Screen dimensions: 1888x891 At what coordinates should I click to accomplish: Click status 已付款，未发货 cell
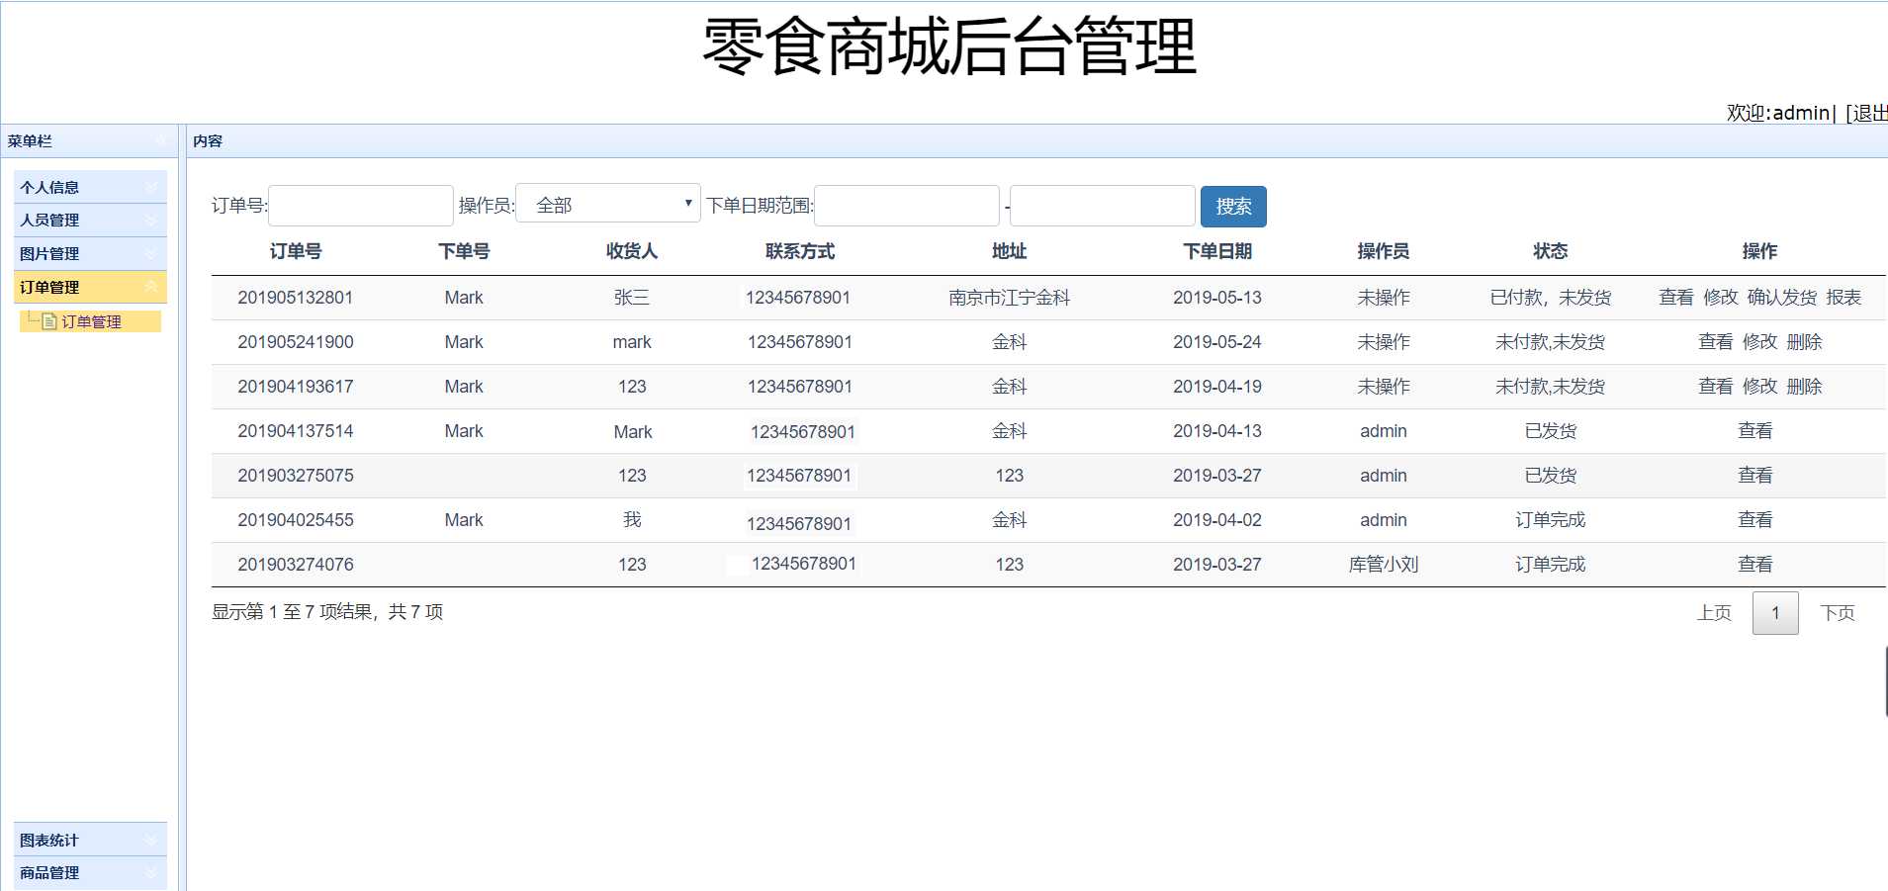tap(1550, 298)
